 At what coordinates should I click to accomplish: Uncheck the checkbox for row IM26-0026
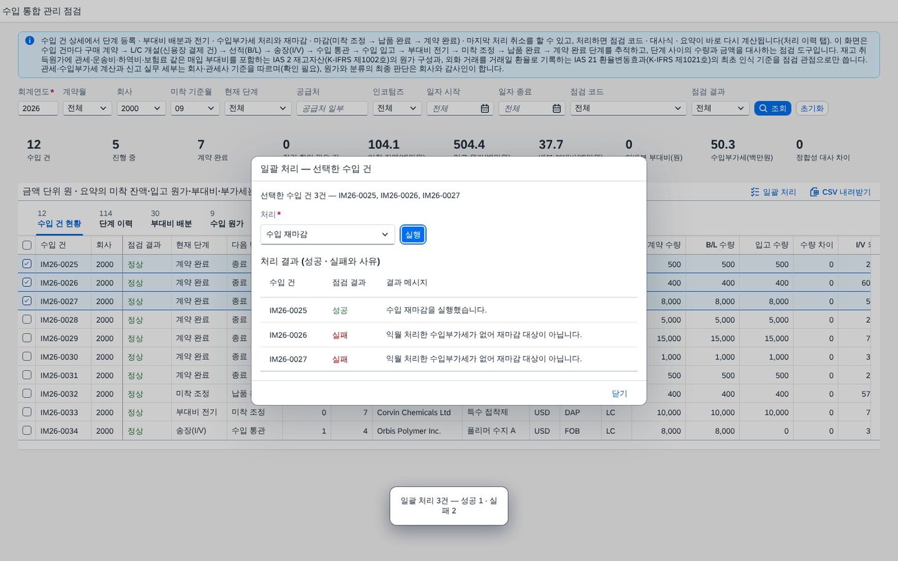(x=27, y=282)
